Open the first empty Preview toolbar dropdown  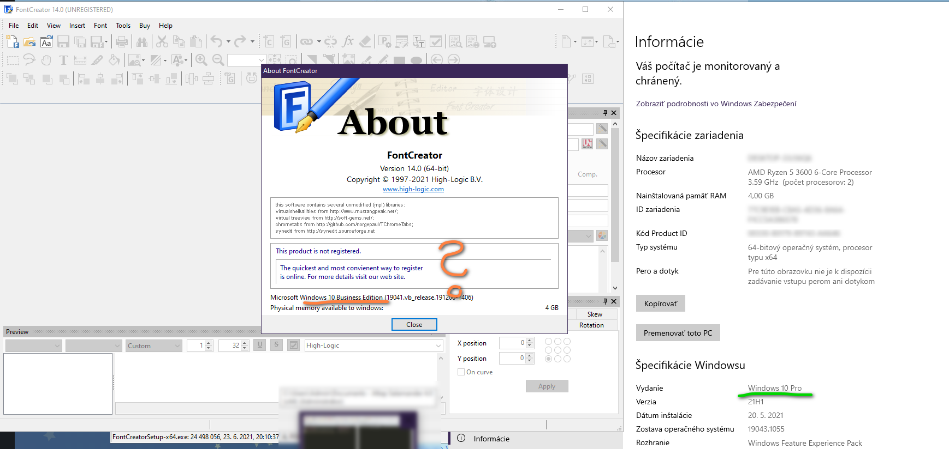pyautogui.click(x=34, y=345)
